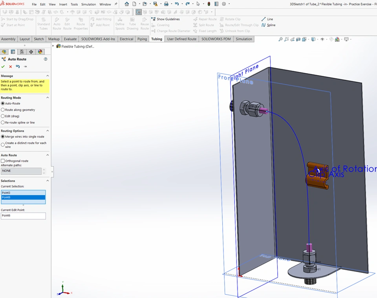The width and height of the screenshot is (377, 298).
Task: Click the Print icon
Action: (x=166, y=4)
